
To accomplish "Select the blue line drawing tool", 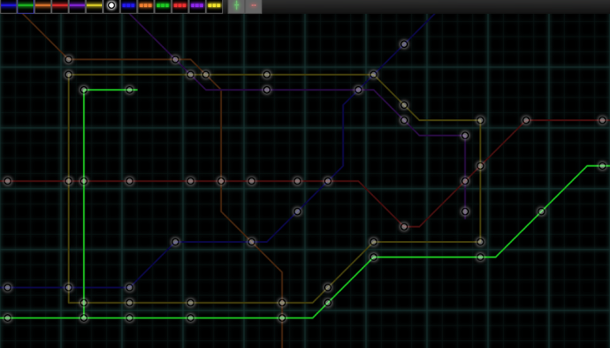I will tap(9, 6).
